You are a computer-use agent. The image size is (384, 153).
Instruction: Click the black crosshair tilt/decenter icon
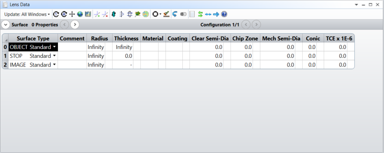click(x=72, y=15)
